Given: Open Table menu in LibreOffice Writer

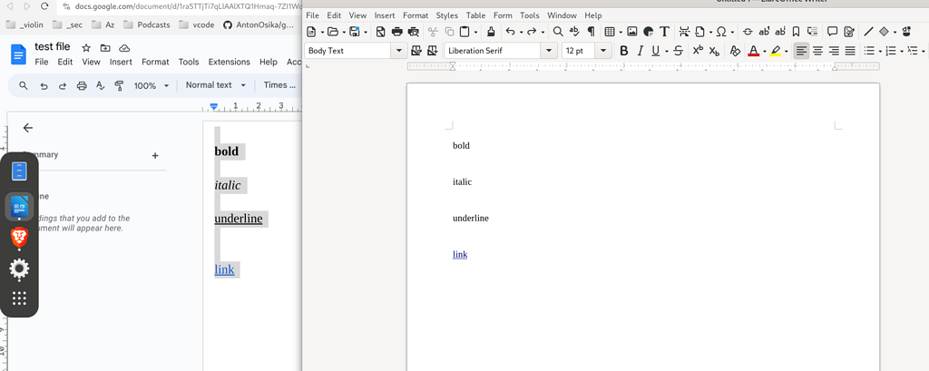Looking at the screenshot, I should coord(475,15).
